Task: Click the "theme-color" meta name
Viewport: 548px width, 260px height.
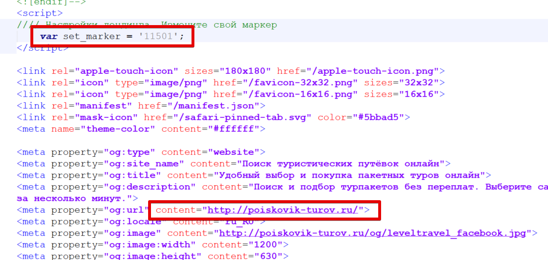Action: pos(118,129)
